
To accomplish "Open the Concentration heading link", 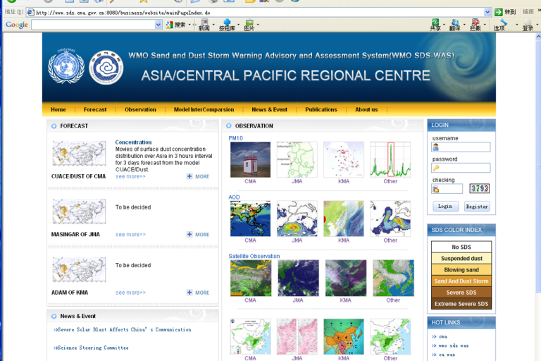I will 133,142.
